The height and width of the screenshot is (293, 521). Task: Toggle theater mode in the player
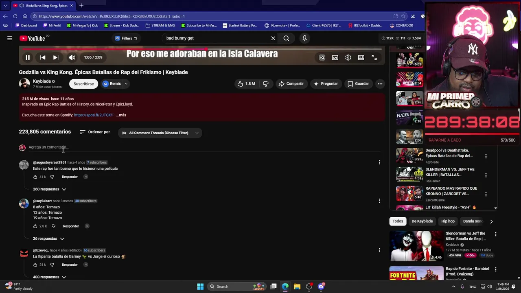361,57
